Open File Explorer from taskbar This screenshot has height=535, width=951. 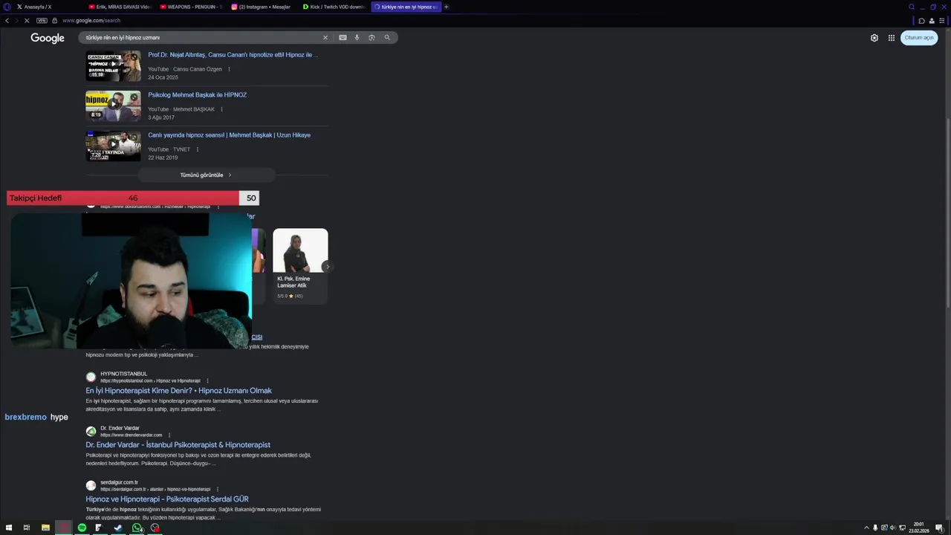45,528
